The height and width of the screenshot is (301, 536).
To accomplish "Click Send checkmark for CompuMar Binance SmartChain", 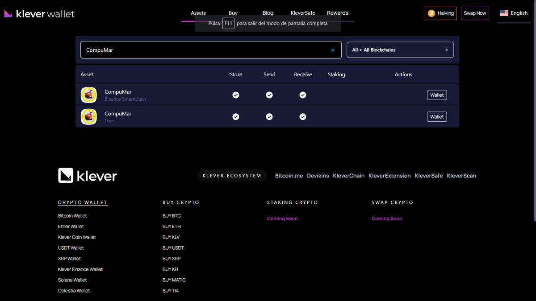I will point(269,95).
